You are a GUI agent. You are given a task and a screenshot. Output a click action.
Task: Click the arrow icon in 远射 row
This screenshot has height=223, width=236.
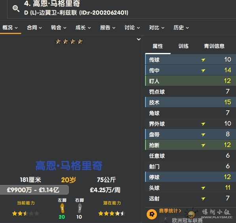click(203, 198)
